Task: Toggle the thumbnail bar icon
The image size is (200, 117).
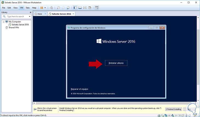Action: [x=80, y=8]
